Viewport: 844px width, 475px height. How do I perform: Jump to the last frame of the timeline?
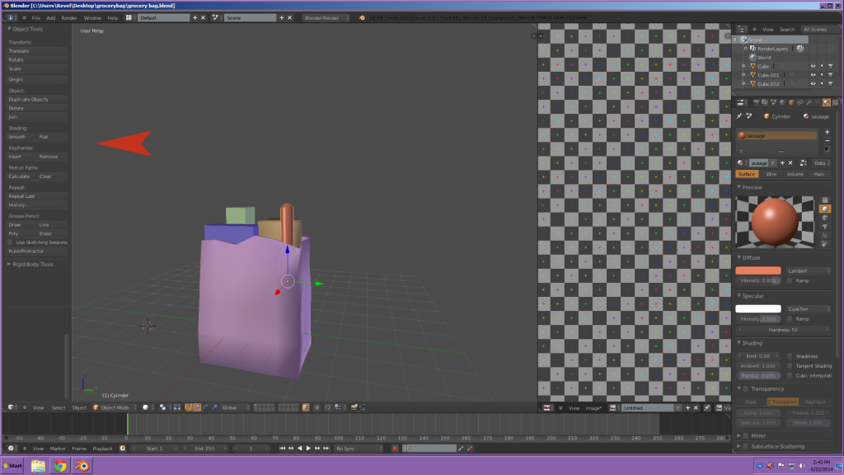[328, 448]
